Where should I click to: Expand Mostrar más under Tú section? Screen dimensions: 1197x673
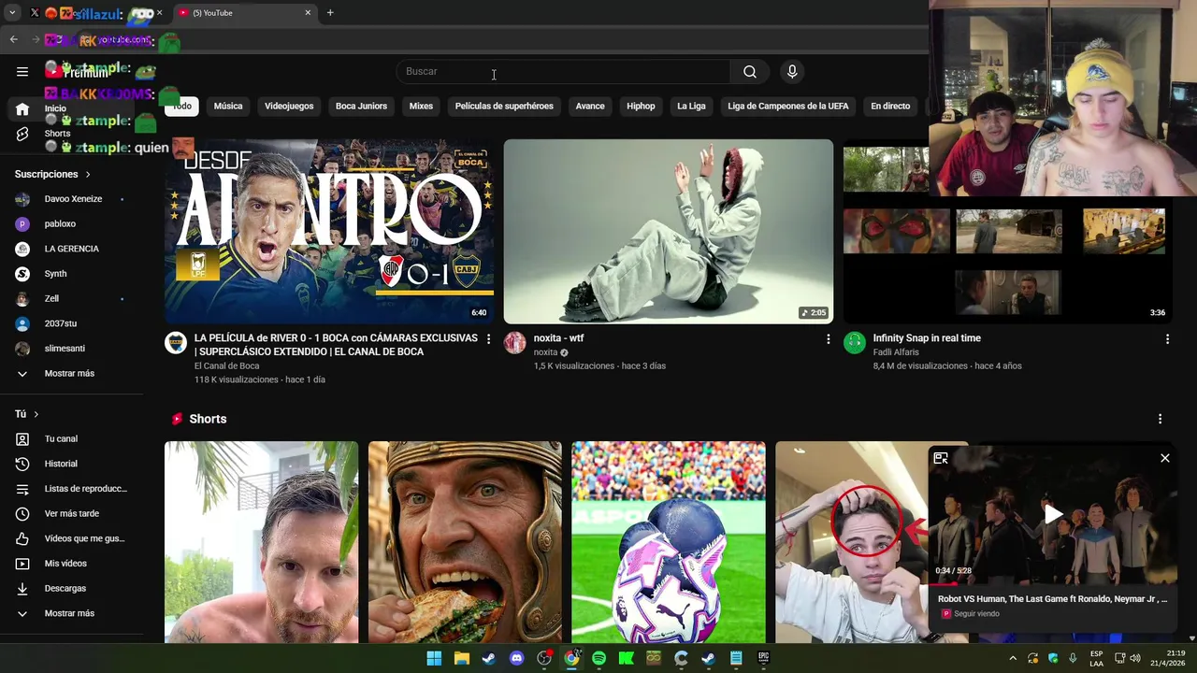71,613
